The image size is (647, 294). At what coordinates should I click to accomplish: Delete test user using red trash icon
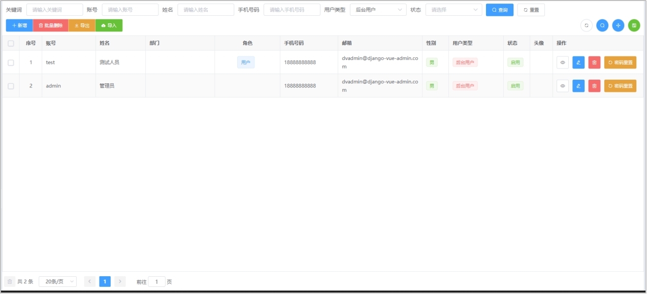pos(594,62)
